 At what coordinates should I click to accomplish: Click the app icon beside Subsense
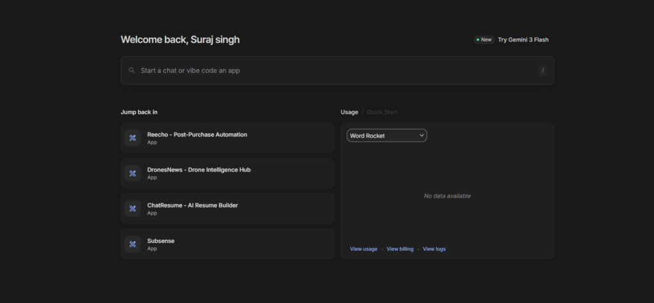133,244
